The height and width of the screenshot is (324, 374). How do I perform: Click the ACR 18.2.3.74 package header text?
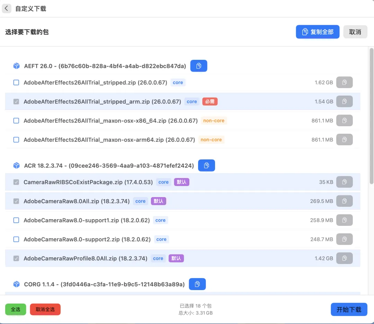coord(109,166)
